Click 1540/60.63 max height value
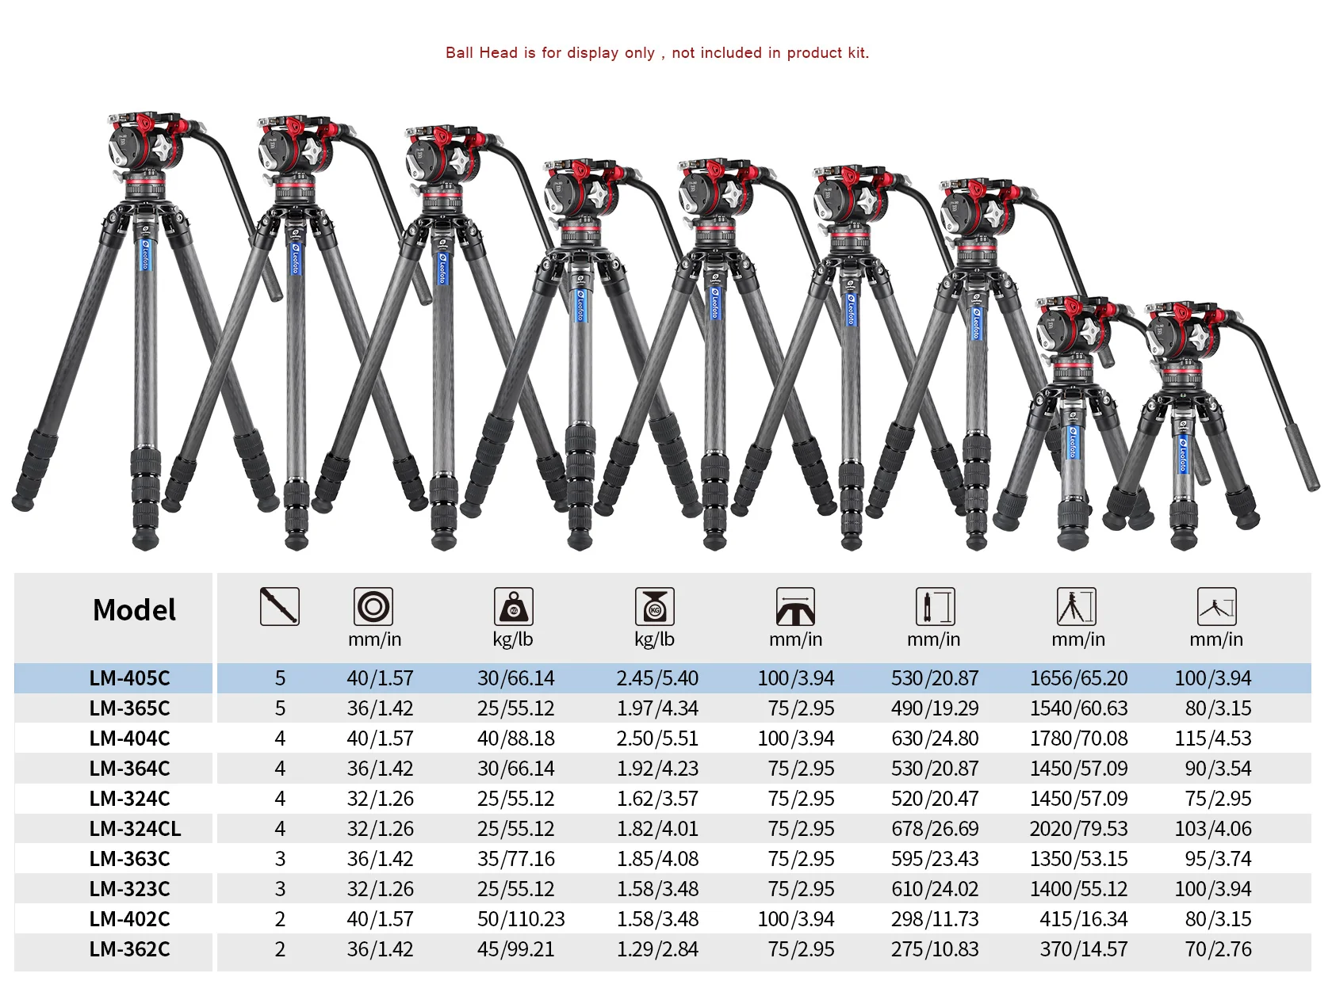The width and height of the screenshot is (1332, 996). click(x=1078, y=708)
